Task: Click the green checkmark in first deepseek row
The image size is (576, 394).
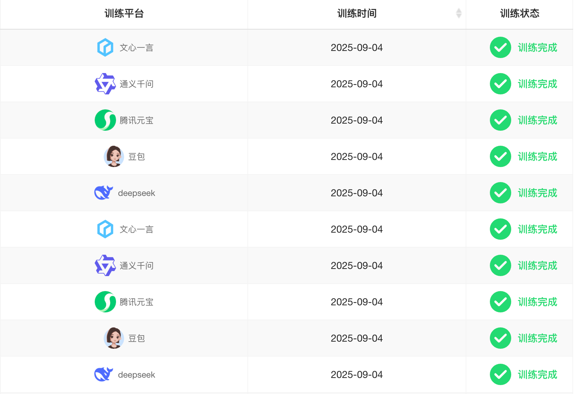Action: 501,193
